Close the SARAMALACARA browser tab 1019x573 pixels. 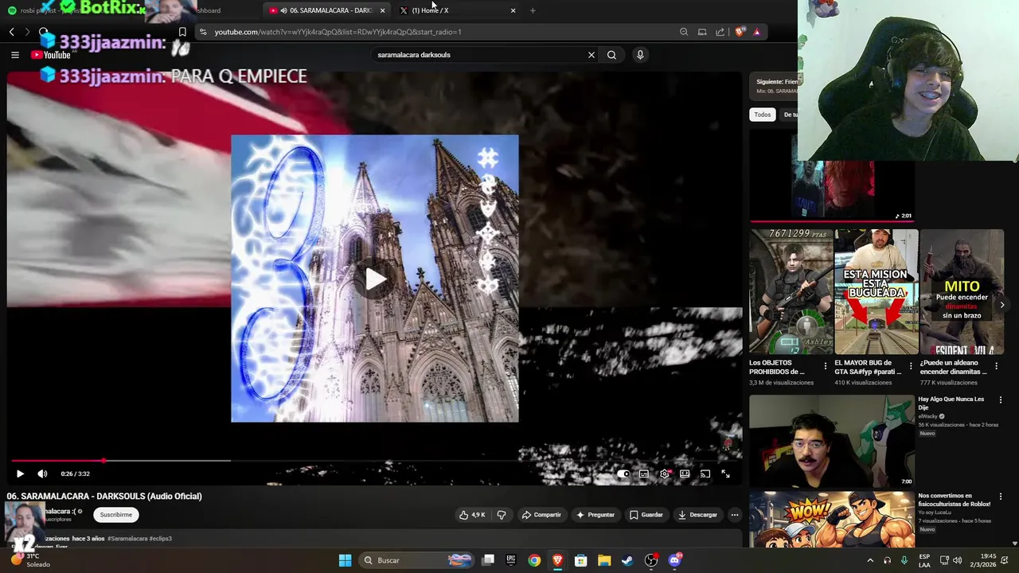click(383, 10)
